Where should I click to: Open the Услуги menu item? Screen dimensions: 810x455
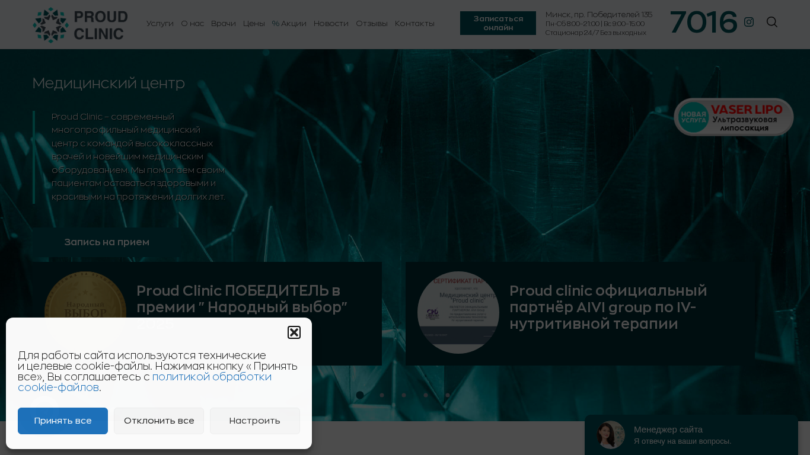click(160, 23)
